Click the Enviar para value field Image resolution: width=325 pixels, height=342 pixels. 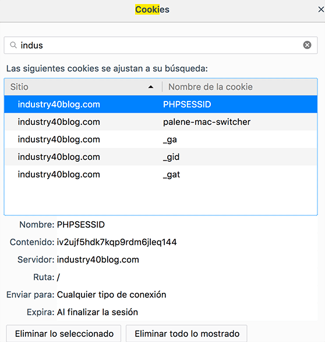click(187, 295)
